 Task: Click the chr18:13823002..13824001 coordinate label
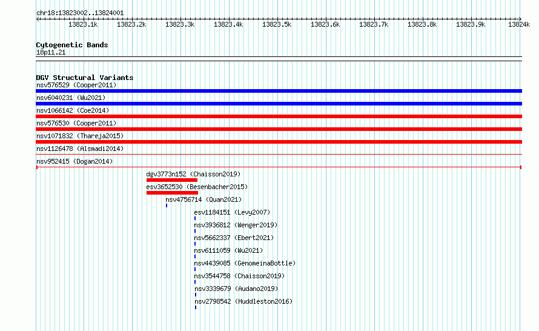[x=80, y=13]
